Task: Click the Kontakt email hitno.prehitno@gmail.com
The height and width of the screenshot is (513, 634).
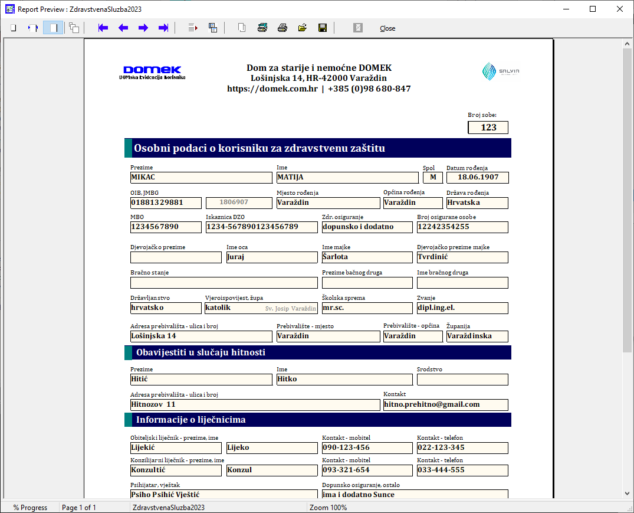Action: (x=445, y=404)
